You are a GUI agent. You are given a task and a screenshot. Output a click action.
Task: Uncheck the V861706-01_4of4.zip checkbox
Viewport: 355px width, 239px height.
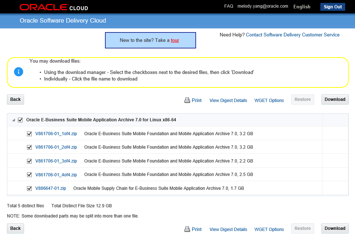29,175
